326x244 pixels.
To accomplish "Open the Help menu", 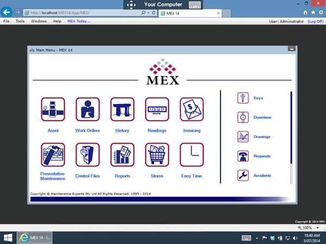I will coord(57,21).
